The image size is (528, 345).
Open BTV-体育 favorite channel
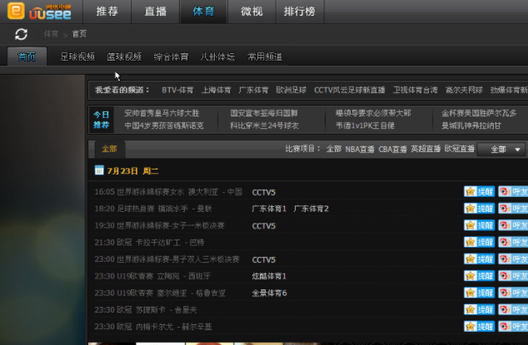click(x=177, y=90)
